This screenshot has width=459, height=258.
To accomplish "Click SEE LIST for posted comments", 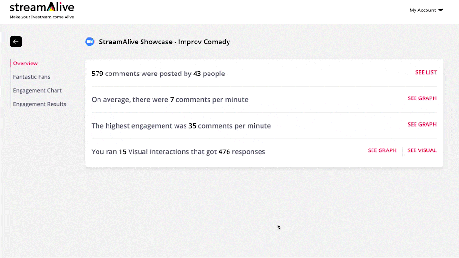I will tap(426, 72).
